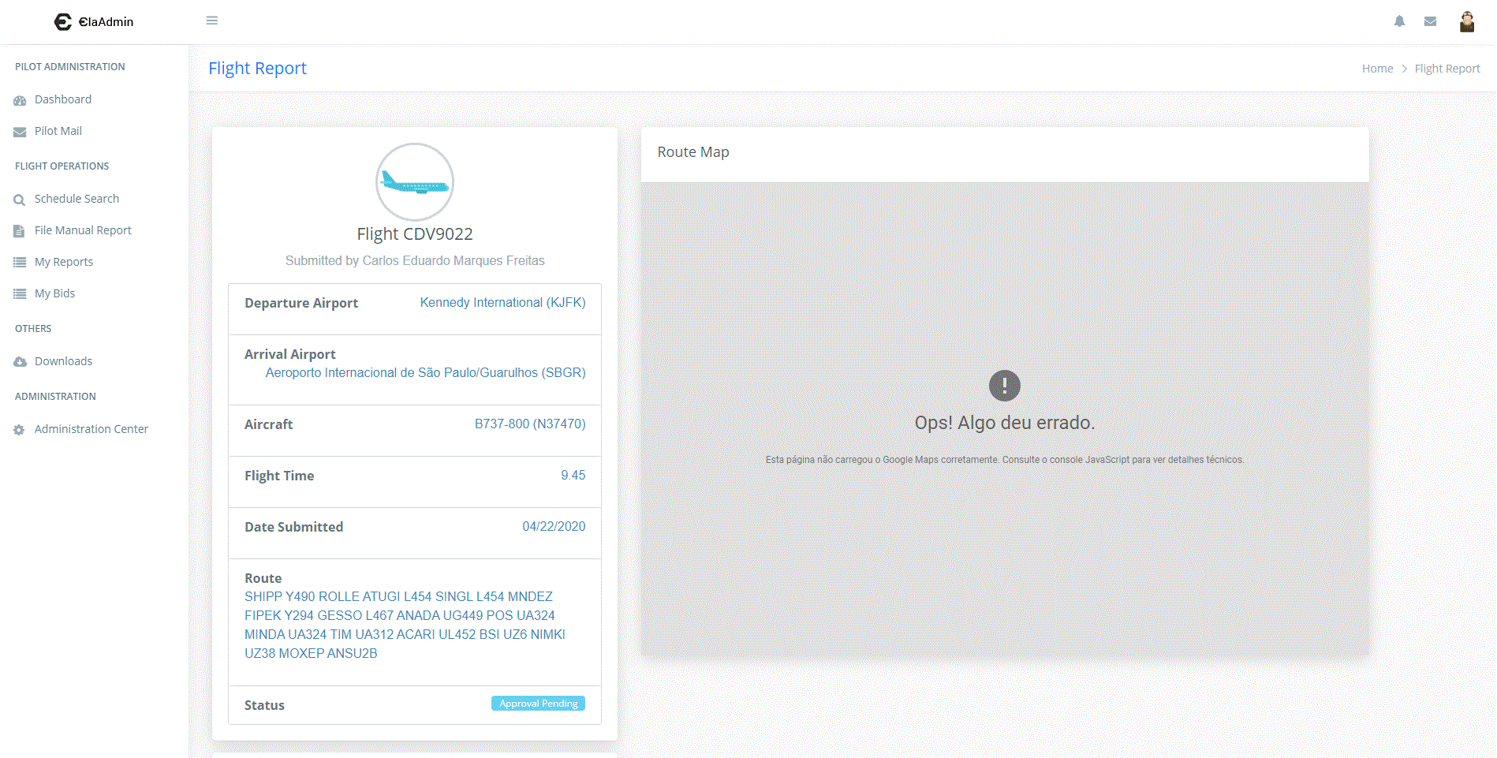Open the notifications bell icon
The width and height of the screenshot is (1497, 758).
1399,21
